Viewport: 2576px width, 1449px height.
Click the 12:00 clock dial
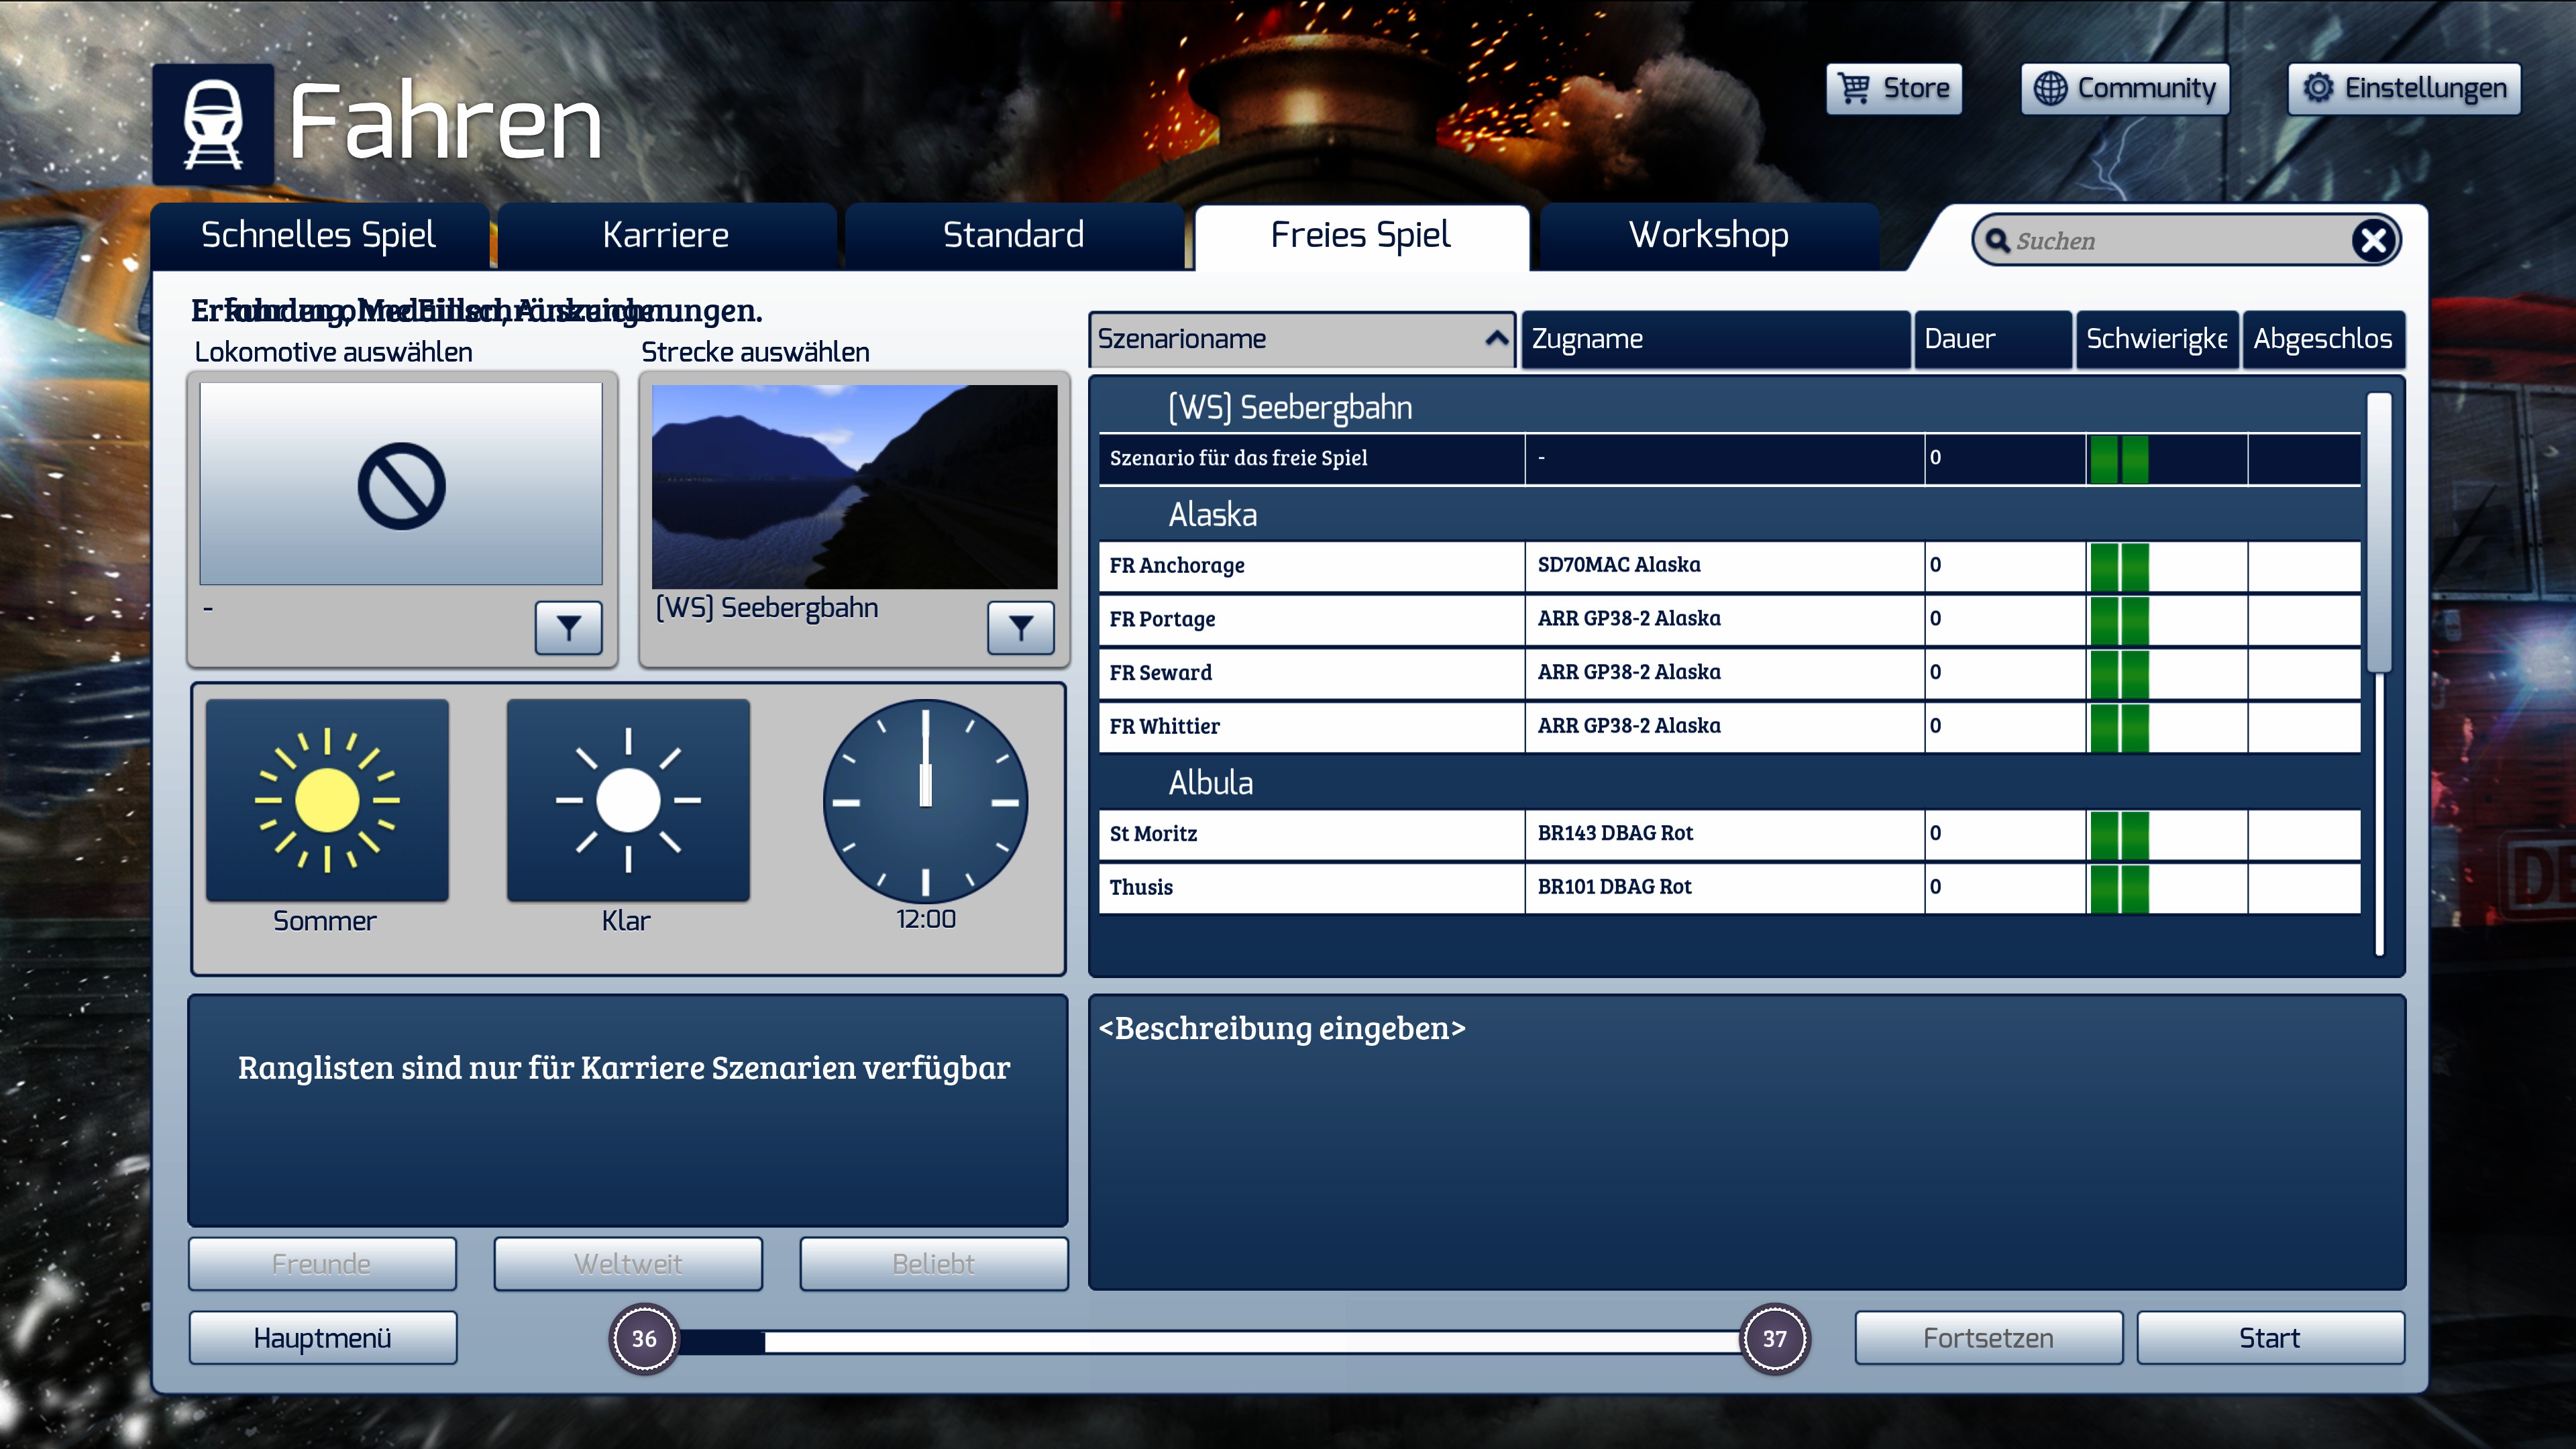point(925,800)
